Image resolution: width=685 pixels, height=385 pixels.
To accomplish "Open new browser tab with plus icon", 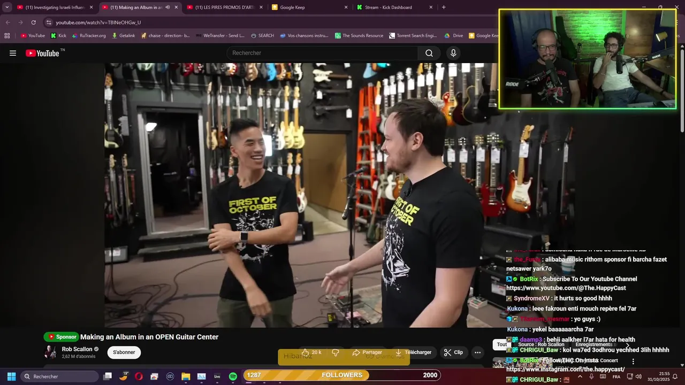I will click(x=444, y=7).
